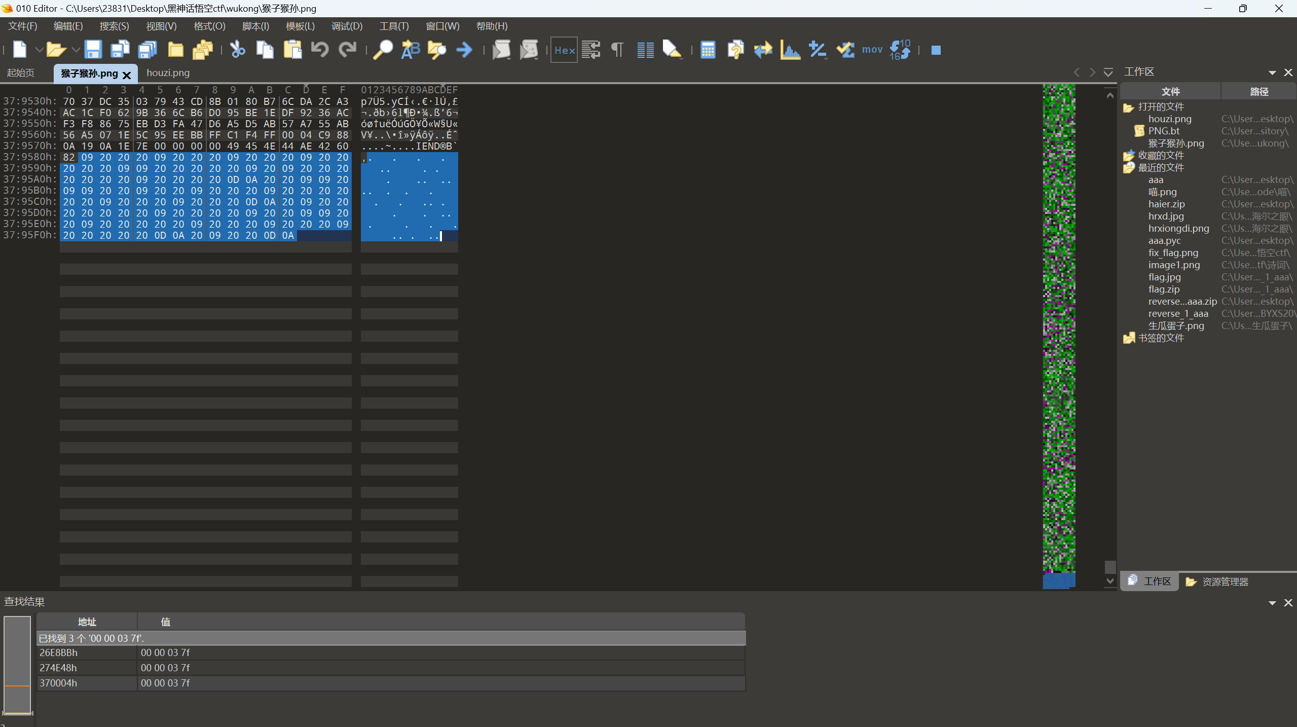The image size is (1297, 727).
Task: Open fix_flag.png from recent files
Action: [1173, 253]
